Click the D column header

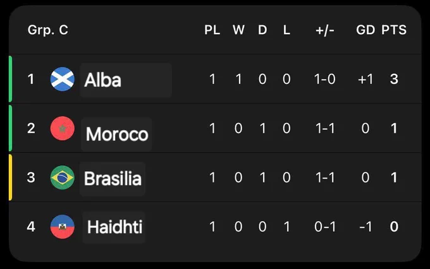[x=262, y=30]
